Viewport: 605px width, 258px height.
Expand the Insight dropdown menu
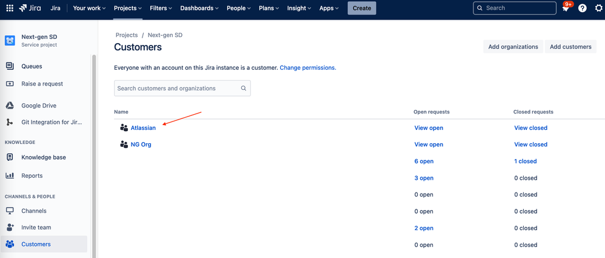click(300, 8)
